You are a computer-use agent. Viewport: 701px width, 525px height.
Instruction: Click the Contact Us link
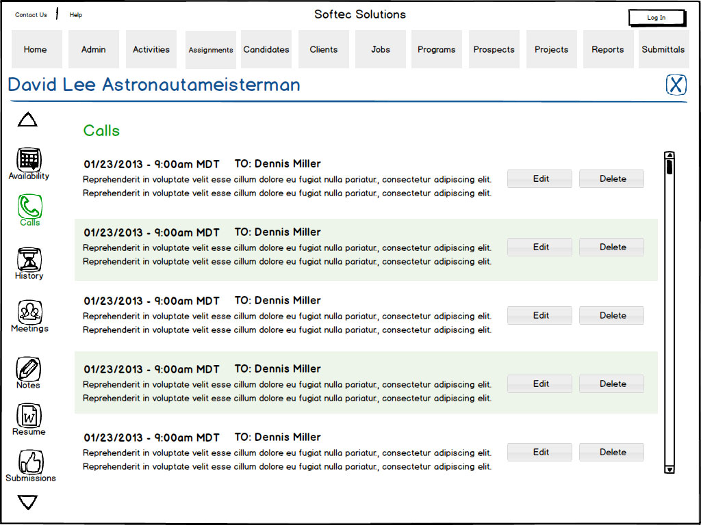pyautogui.click(x=31, y=15)
